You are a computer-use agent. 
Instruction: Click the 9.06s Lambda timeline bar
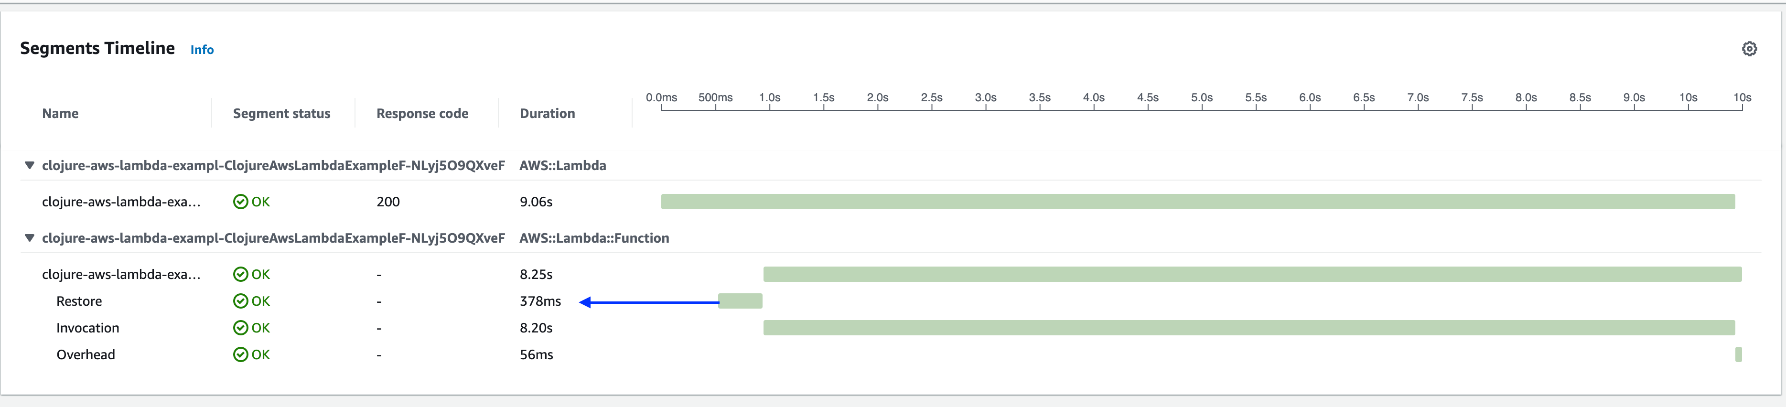pos(1197,202)
